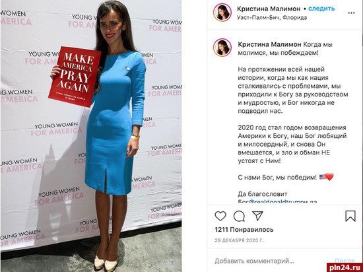This screenshot has height=272, width=363.
Task: Like the post with the heart icon
Action: tap(220, 216)
